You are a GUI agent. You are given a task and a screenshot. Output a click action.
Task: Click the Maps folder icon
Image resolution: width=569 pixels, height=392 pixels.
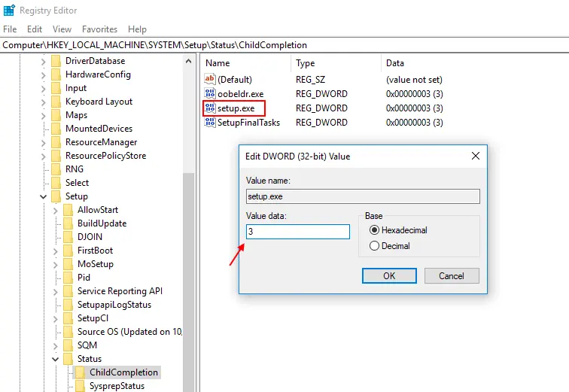56,115
